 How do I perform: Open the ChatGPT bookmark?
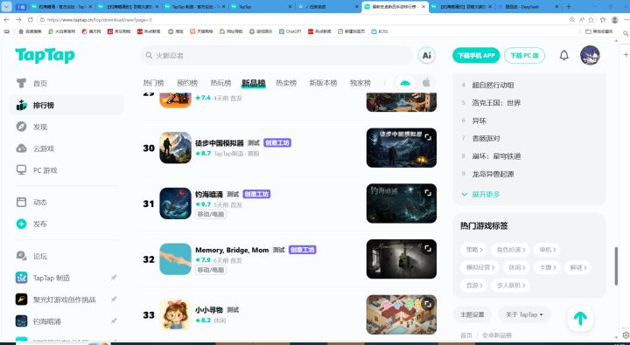290,31
